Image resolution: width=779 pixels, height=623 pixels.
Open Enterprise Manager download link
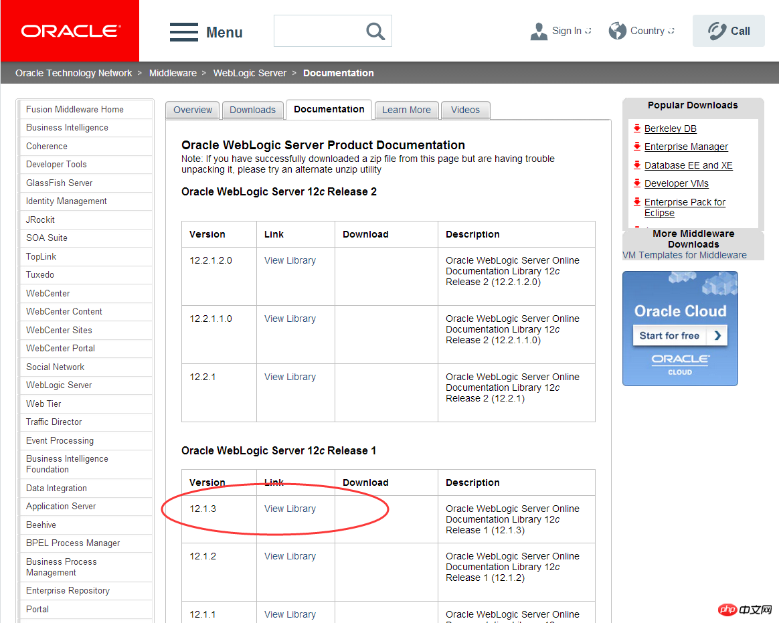686,147
